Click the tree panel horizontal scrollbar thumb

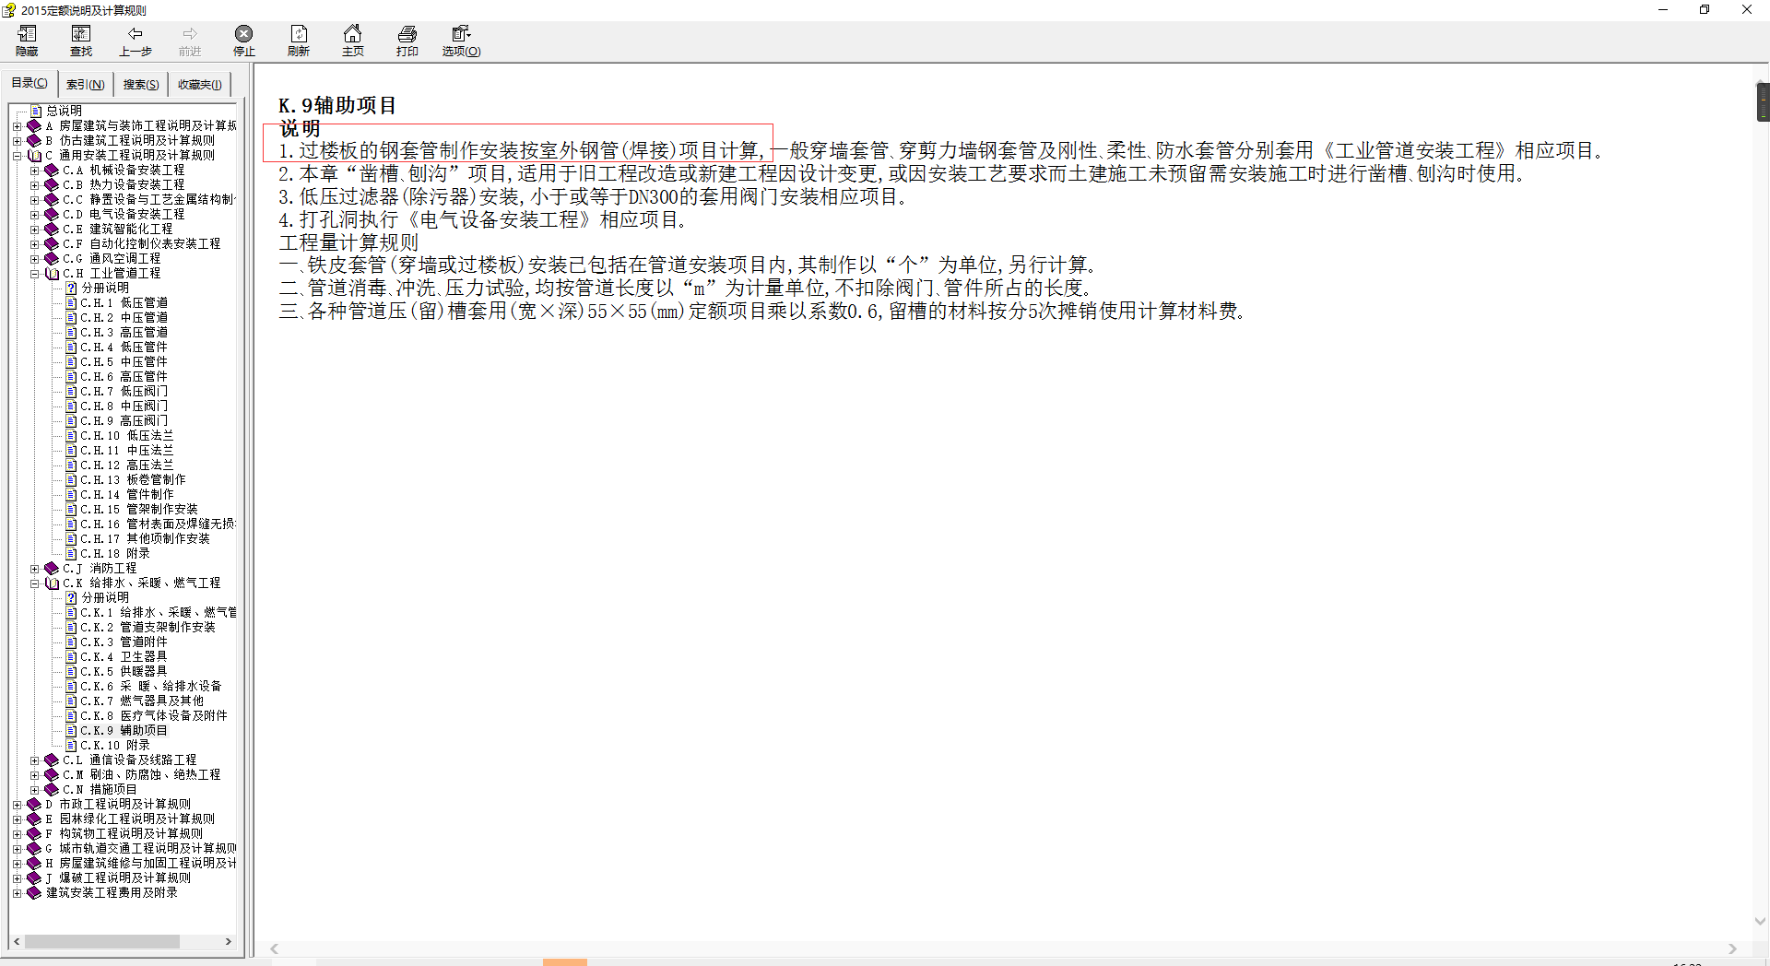[101, 941]
